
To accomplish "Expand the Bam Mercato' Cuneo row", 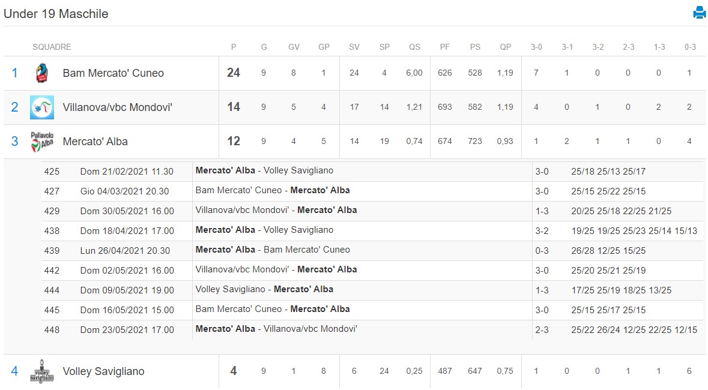I will [x=354, y=73].
